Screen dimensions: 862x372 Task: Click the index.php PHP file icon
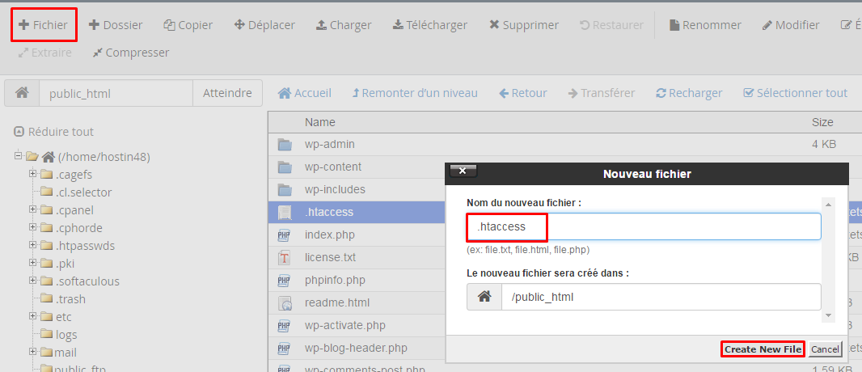(x=284, y=235)
